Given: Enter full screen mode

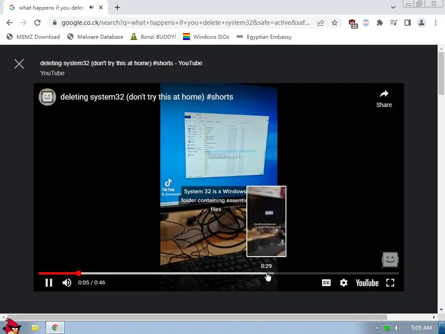Looking at the screenshot, I should click(x=390, y=283).
